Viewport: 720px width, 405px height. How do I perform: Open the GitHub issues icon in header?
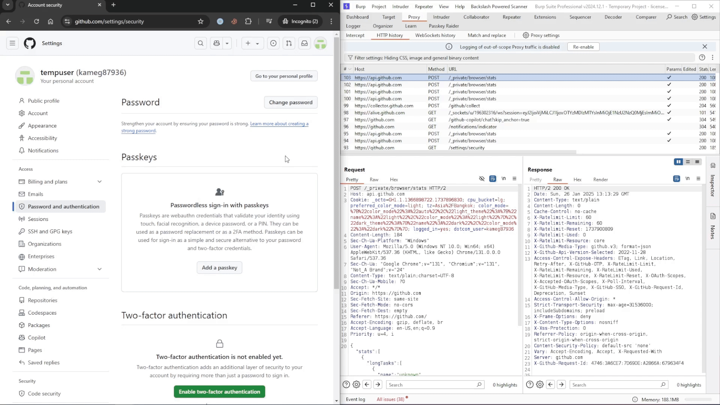[273, 43]
